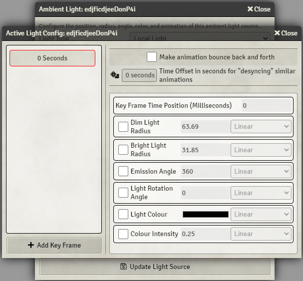Click the Key Frame Time Position field
Image resolution: width=303 pixels, height=281 pixels.
coord(267,105)
